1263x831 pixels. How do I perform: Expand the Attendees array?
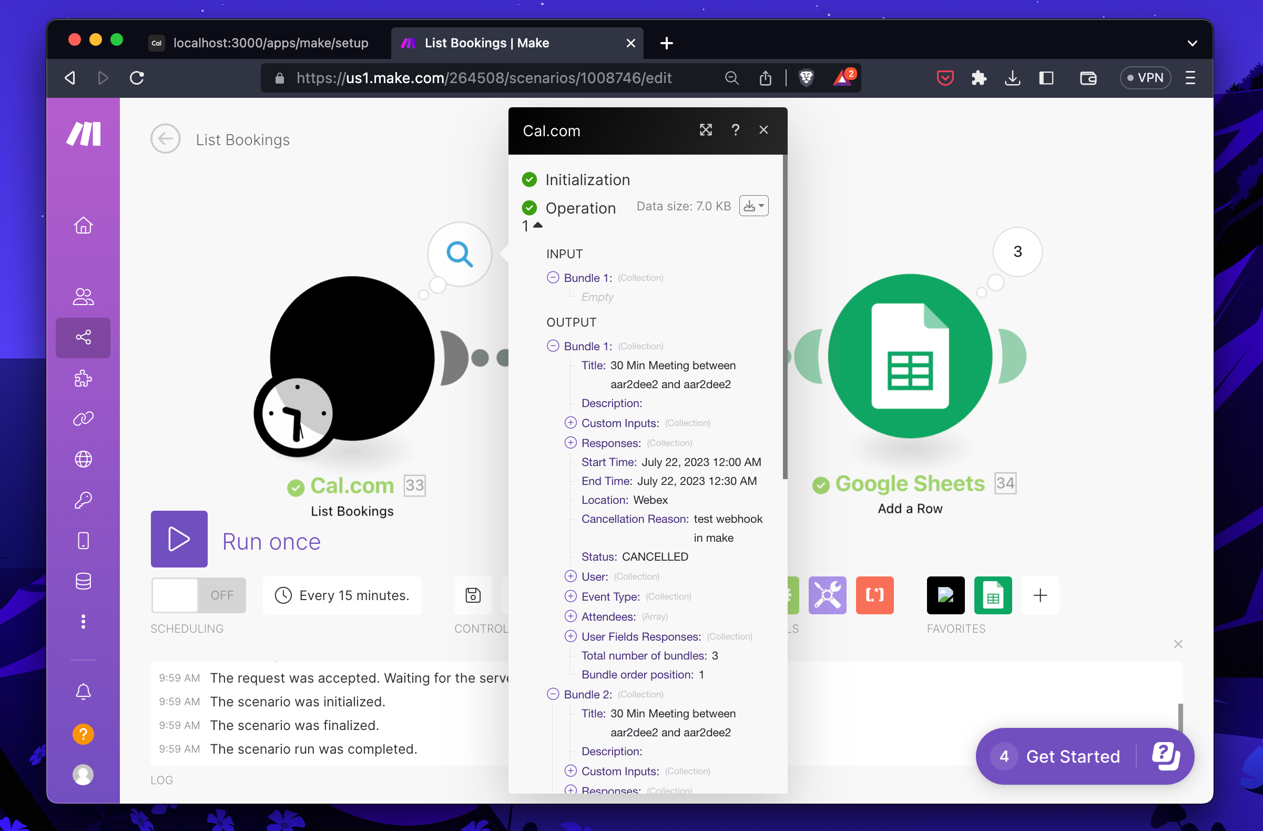point(571,616)
